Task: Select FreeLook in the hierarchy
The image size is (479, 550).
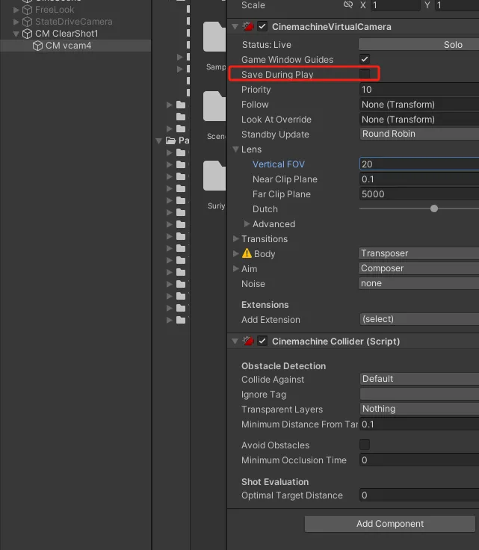Action: 55,10
